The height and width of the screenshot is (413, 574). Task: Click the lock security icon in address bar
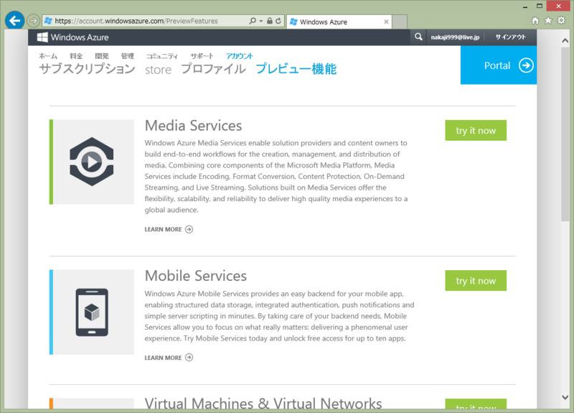tap(270, 21)
